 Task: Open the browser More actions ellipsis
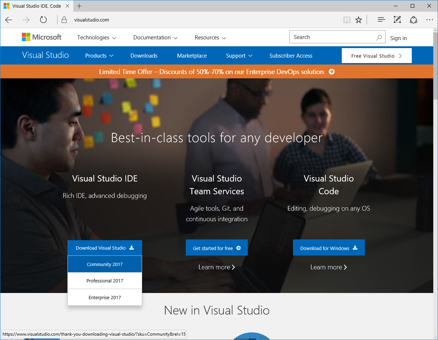(429, 20)
